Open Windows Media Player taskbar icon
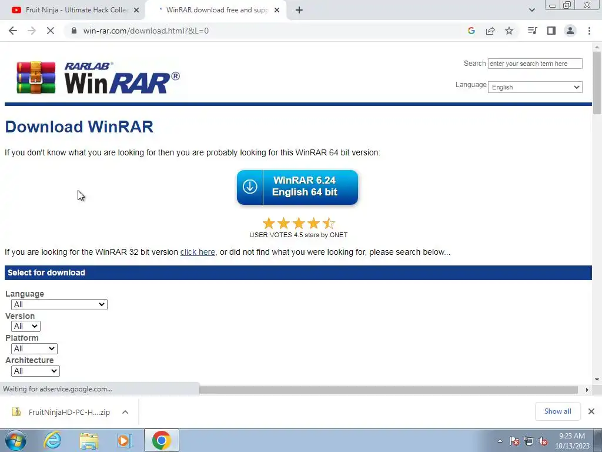 pyautogui.click(x=123, y=441)
